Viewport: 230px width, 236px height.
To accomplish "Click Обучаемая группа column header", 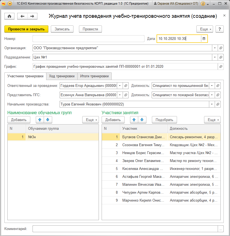I will tap(62, 129).
